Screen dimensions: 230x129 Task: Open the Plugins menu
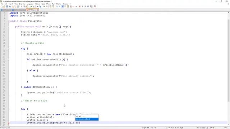tap(59, 4)
